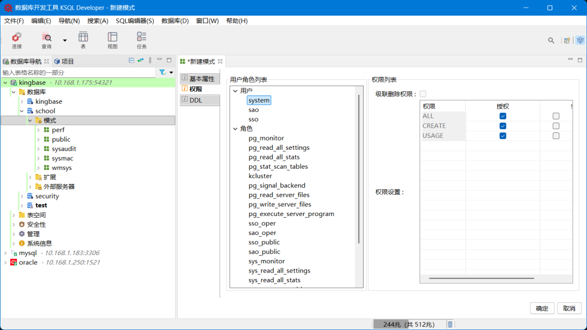Collapse the 数据库 folder node

(14, 92)
